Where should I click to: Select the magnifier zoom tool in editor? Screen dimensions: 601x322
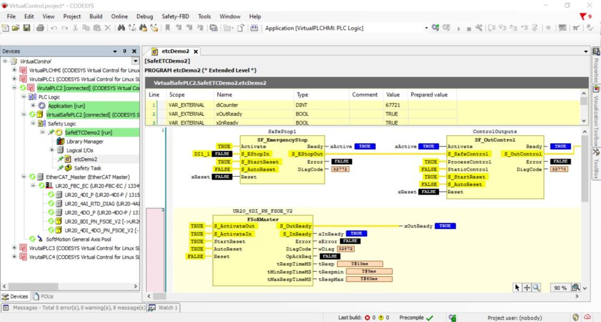click(536, 287)
